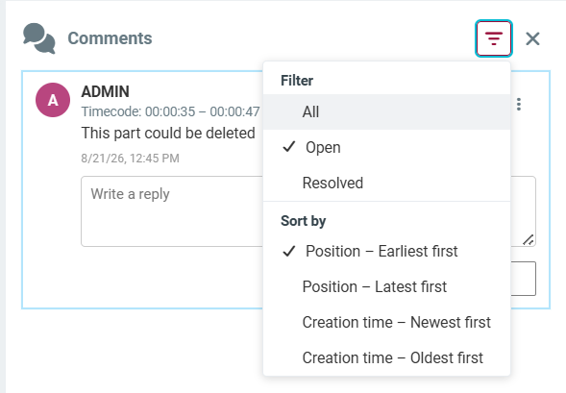Sort by Position – Latest first
566x393 pixels.
pos(386,287)
